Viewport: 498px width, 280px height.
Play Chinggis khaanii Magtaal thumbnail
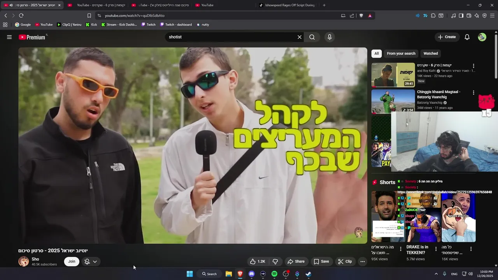point(393,101)
